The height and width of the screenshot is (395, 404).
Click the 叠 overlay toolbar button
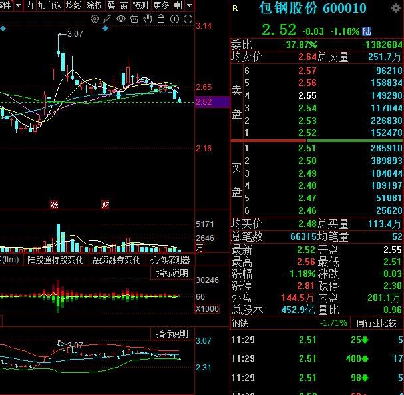tap(111, 5)
